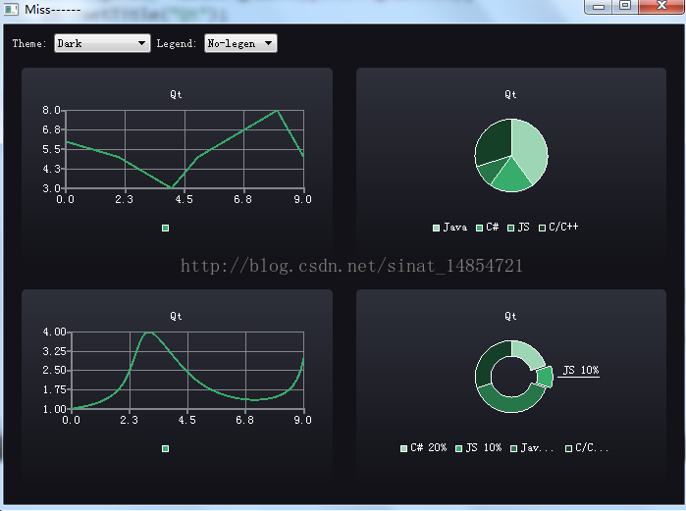Click the spline chart legend marker in the bottom left chart
The height and width of the screenshot is (511, 686).
[x=166, y=448]
